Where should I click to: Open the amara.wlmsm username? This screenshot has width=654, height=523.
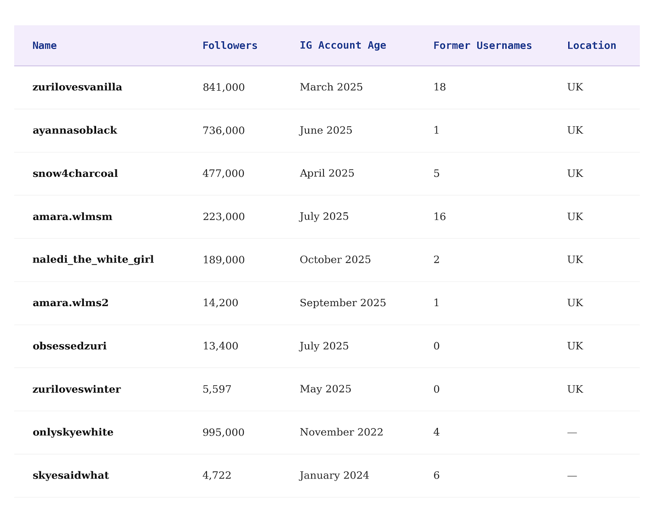72,217
